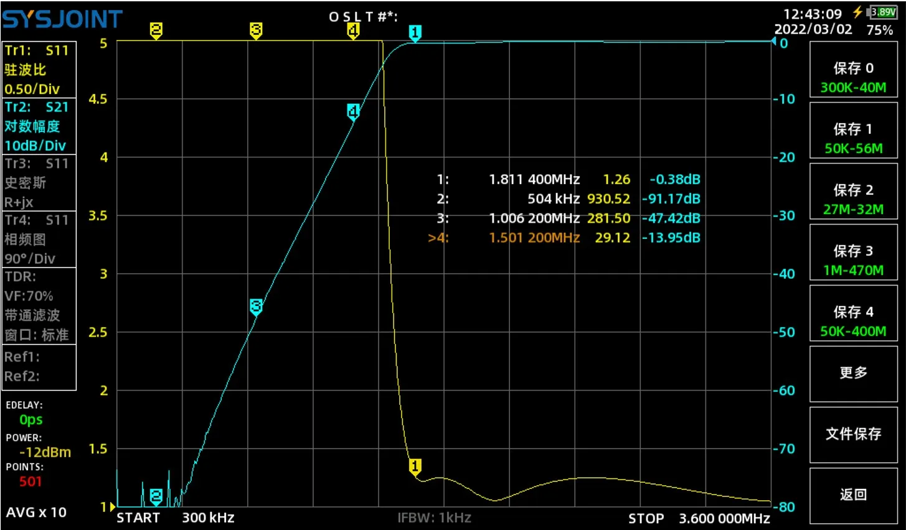The image size is (906, 530).
Task: Click the battery voltage icon
Action: tap(883, 12)
